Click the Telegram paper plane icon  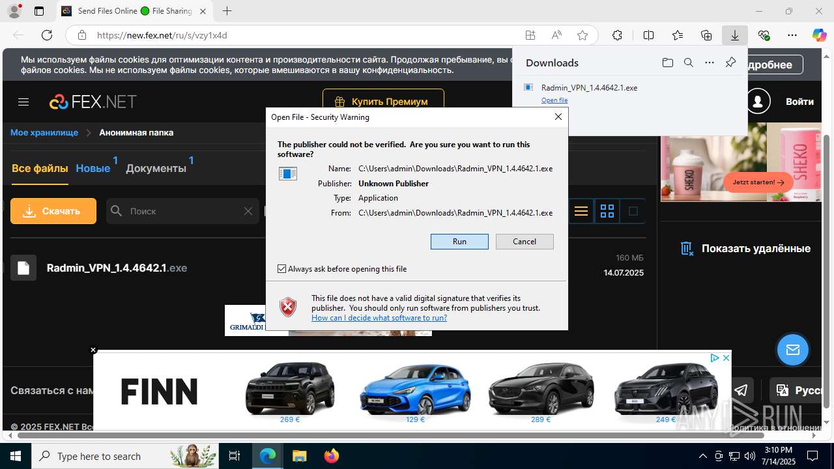coord(741,390)
